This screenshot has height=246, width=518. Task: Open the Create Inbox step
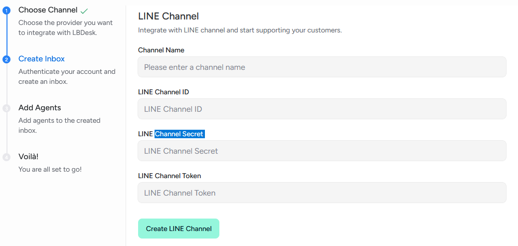tap(41, 59)
